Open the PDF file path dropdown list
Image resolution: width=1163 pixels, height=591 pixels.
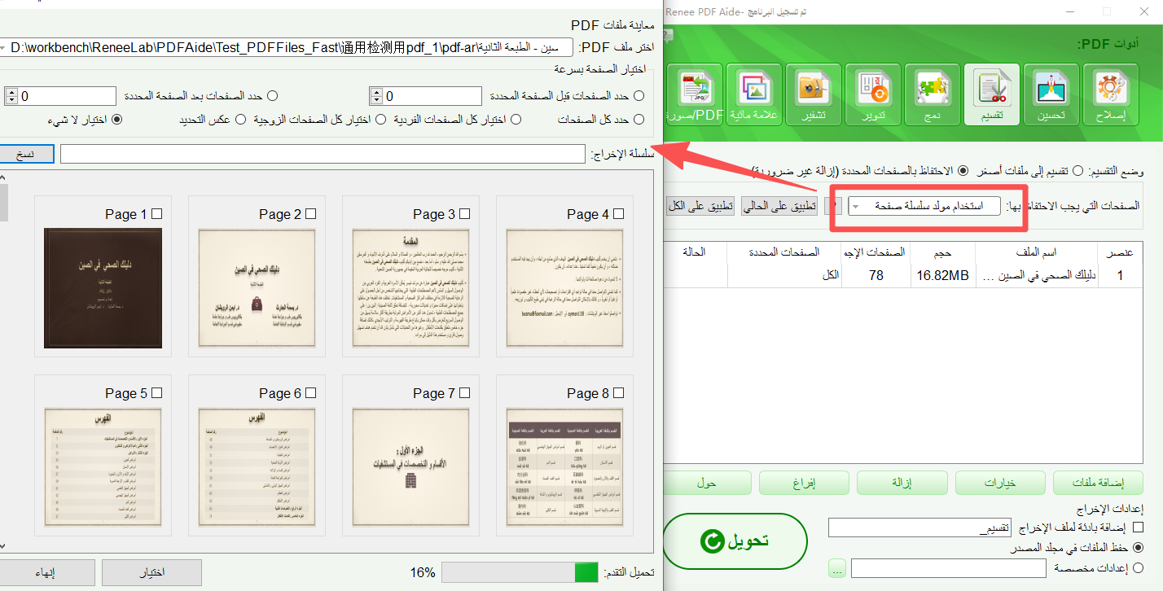coord(7,46)
